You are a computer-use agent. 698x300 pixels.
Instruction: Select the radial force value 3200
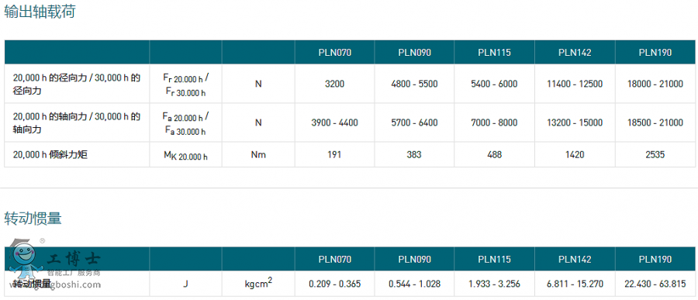click(x=334, y=84)
